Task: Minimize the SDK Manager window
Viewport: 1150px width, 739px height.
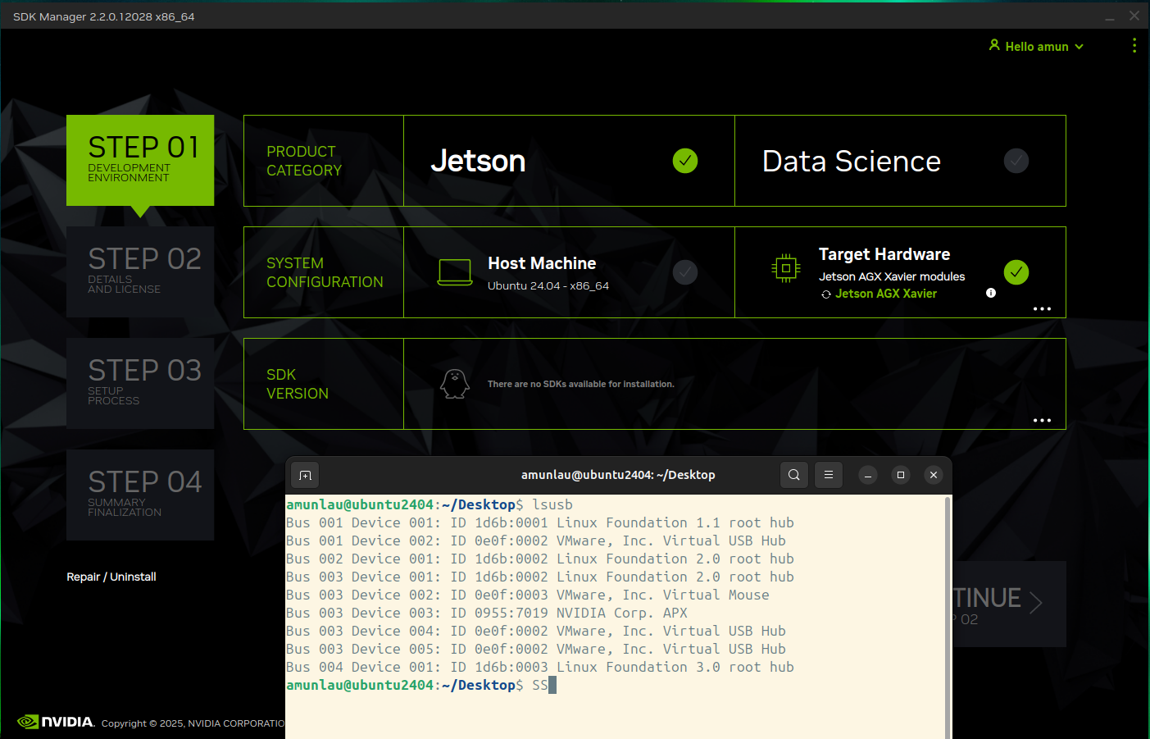Action: click(1110, 16)
